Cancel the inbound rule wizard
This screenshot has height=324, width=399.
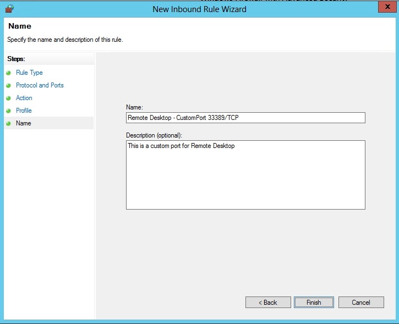[361, 303]
